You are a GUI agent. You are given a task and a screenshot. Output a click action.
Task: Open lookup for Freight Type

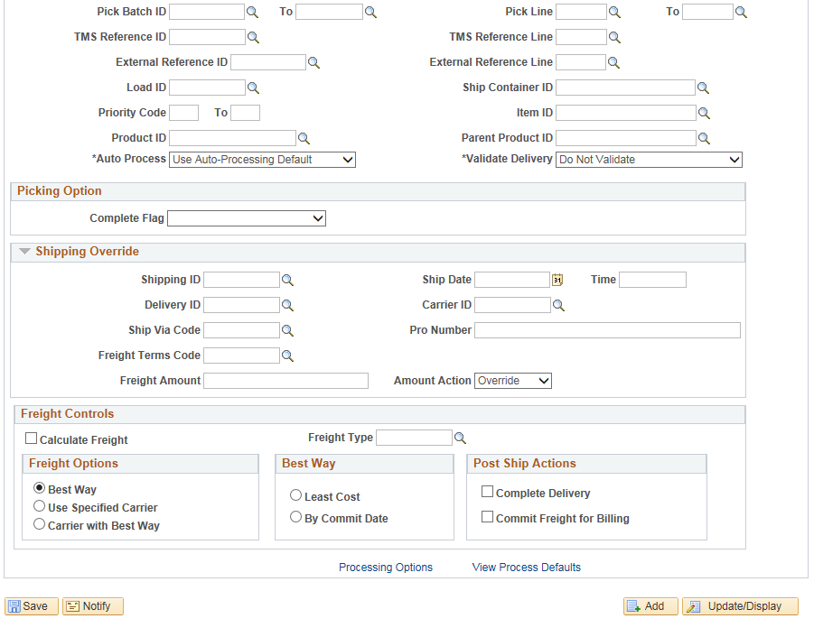pyautogui.click(x=460, y=439)
